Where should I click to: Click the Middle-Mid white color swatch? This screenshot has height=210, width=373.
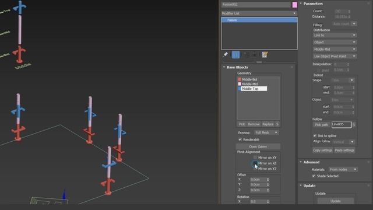tap(240, 84)
